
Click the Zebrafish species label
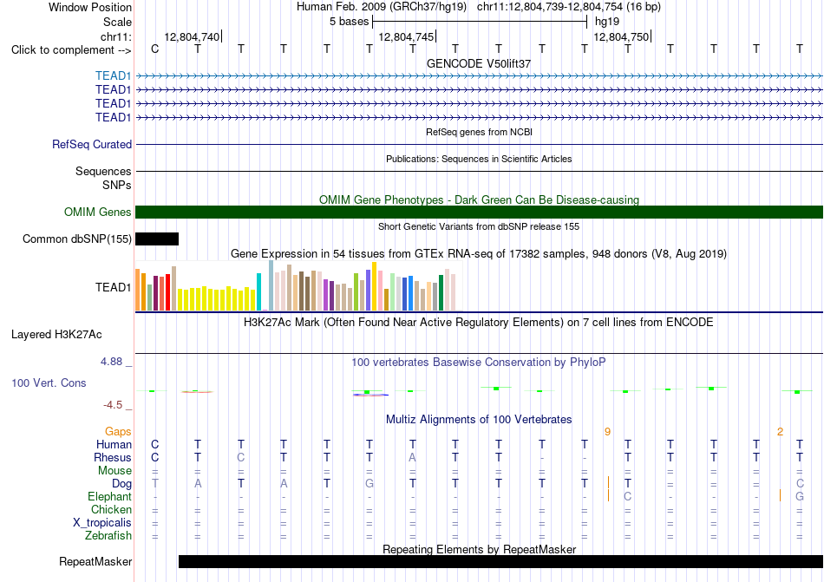[108, 536]
